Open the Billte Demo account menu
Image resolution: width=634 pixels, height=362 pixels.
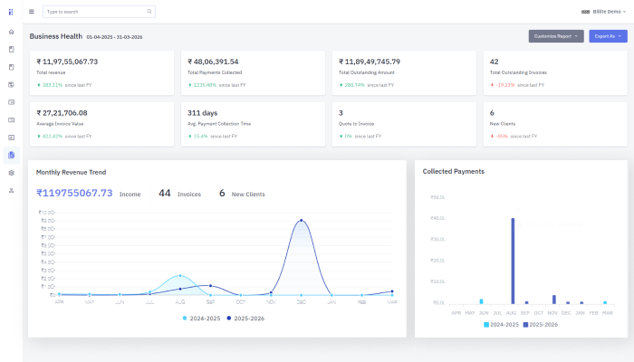coord(604,12)
